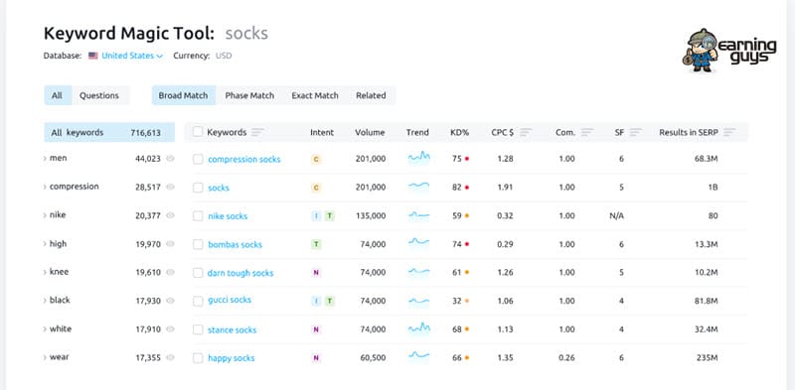Toggle eye icon for wear group
Screen dimensions: 795x390
click(170, 357)
